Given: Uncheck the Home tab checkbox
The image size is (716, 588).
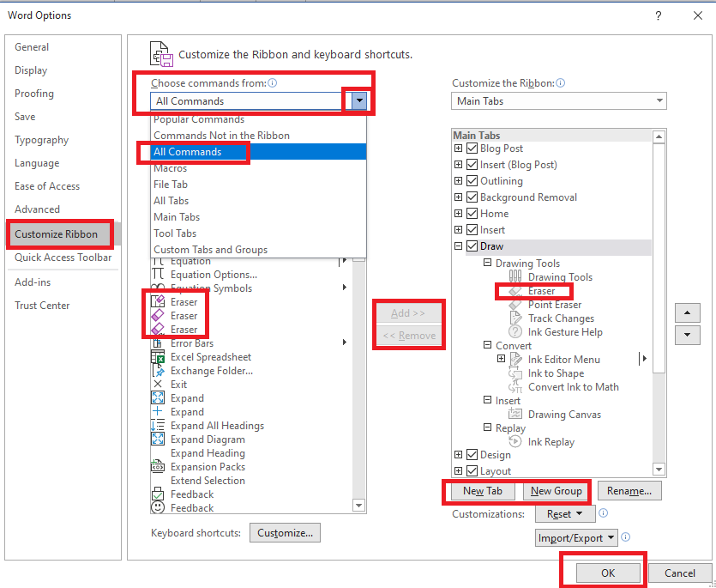Looking at the screenshot, I should (472, 214).
